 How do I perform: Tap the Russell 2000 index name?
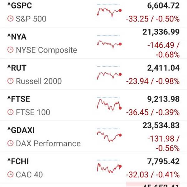point(39,81)
